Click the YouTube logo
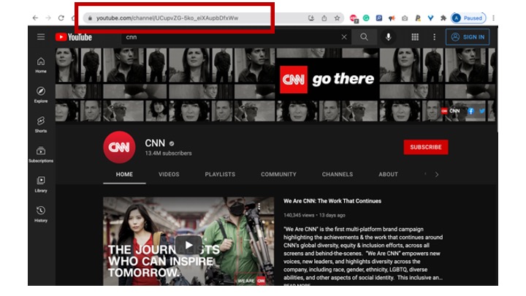Viewport: 526px width, 296px height. [74, 37]
